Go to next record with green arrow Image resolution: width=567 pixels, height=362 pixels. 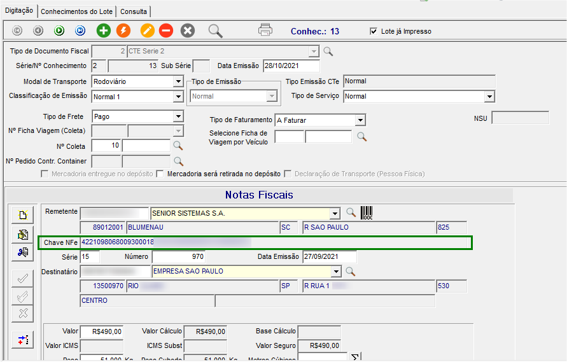point(59,30)
